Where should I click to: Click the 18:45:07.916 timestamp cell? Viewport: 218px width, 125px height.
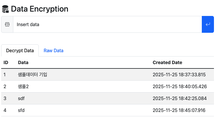[179, 110]
